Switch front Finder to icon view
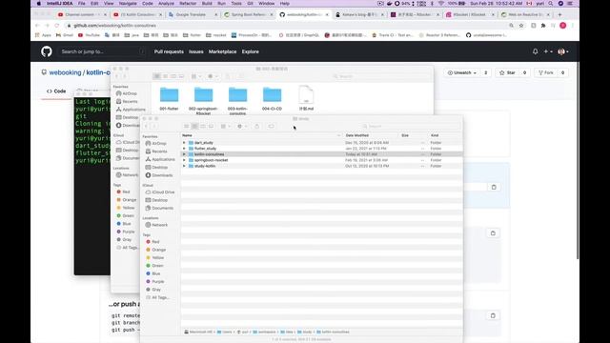The width and height of the screenshot is (610, 343). coord(187,126)
